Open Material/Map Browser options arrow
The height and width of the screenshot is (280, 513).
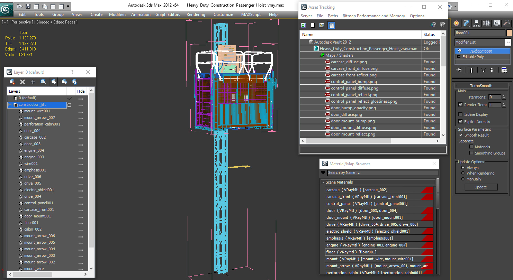click(x=323, y=172)
